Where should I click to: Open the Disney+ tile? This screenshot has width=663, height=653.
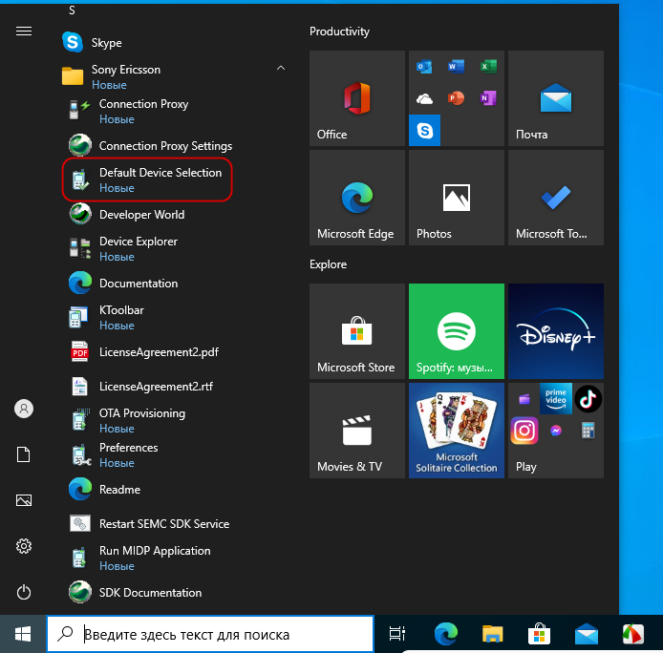(x=556, y=331)
